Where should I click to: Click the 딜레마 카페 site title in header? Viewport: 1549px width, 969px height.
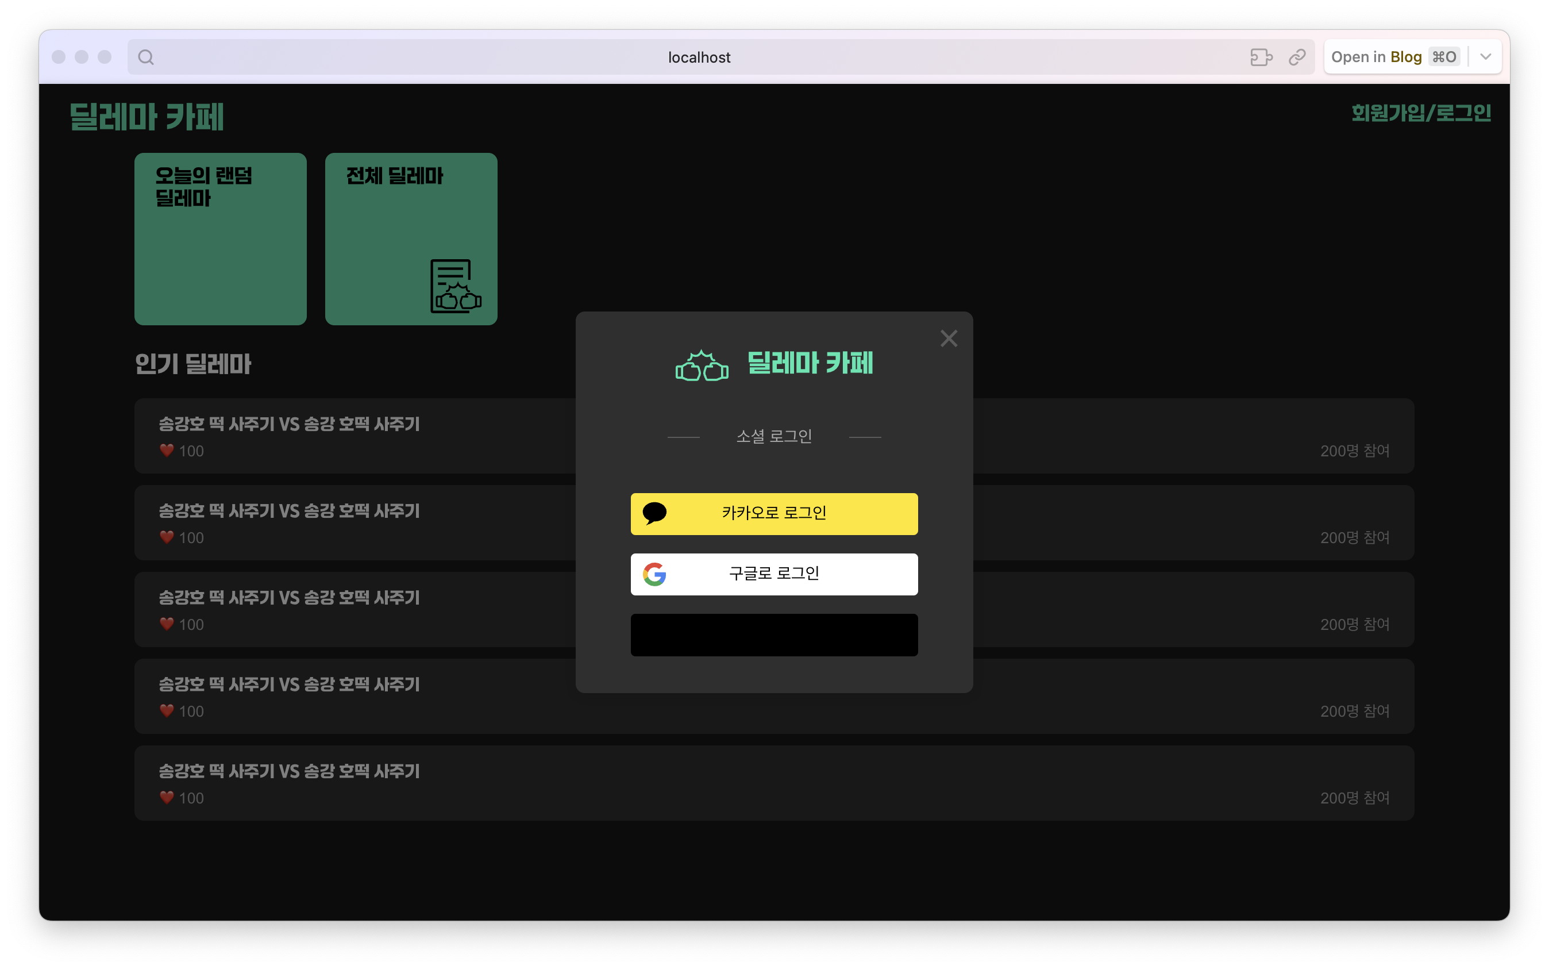point(147,117)
